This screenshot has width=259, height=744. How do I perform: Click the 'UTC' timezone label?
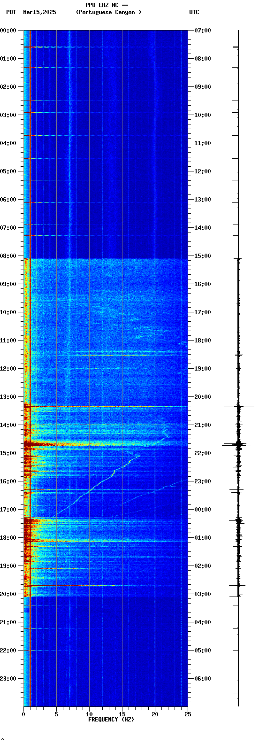[194, 12]
